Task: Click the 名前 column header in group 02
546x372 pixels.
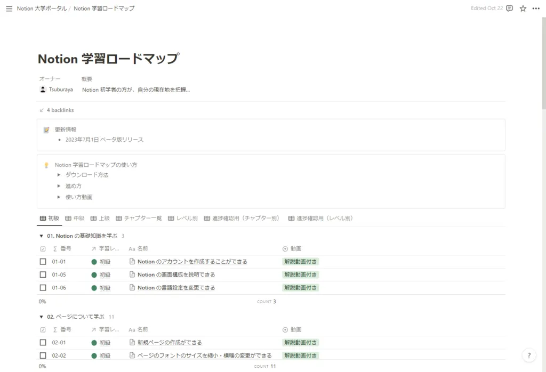Action: pos(138,329)
